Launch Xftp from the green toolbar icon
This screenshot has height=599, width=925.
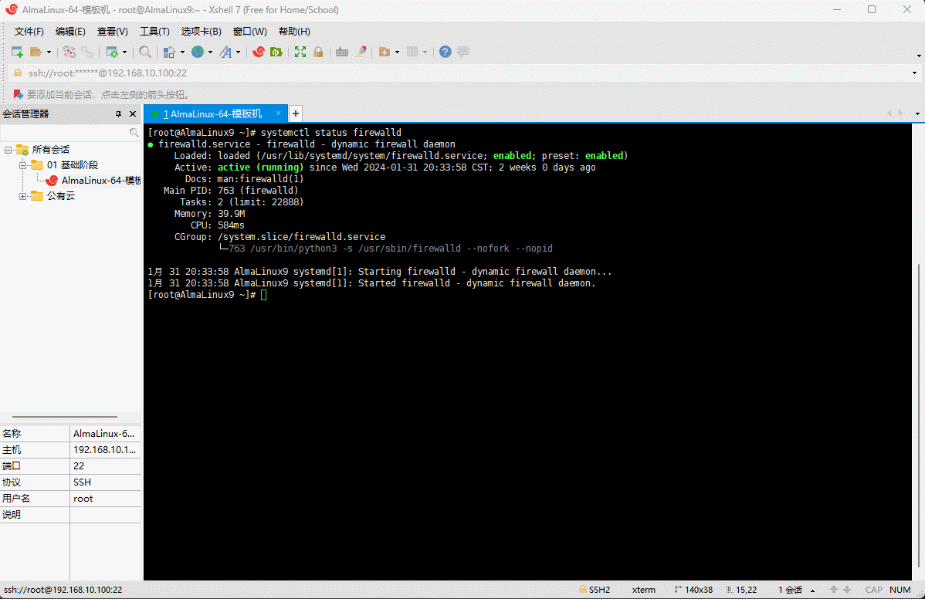276,52
